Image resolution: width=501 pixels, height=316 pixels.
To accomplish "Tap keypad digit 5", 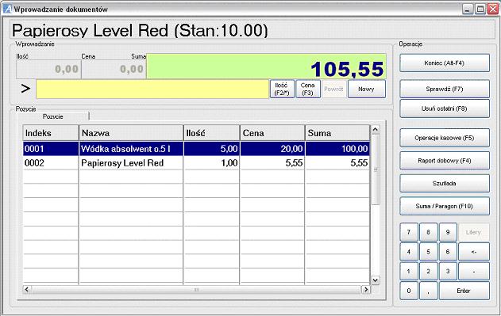I will (429, 252).
